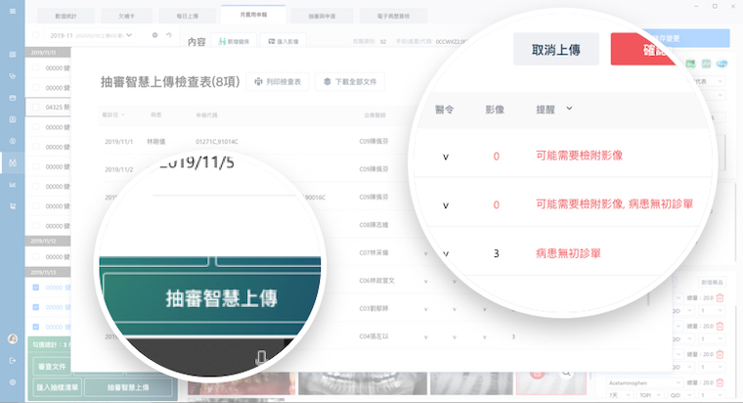Expand the 2019-11 month dropdown

129,35
